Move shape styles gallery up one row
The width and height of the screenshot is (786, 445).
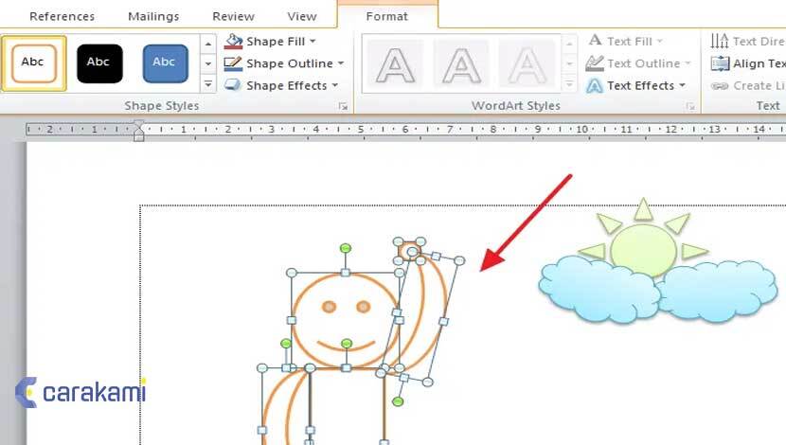click(x=208, y=44)
